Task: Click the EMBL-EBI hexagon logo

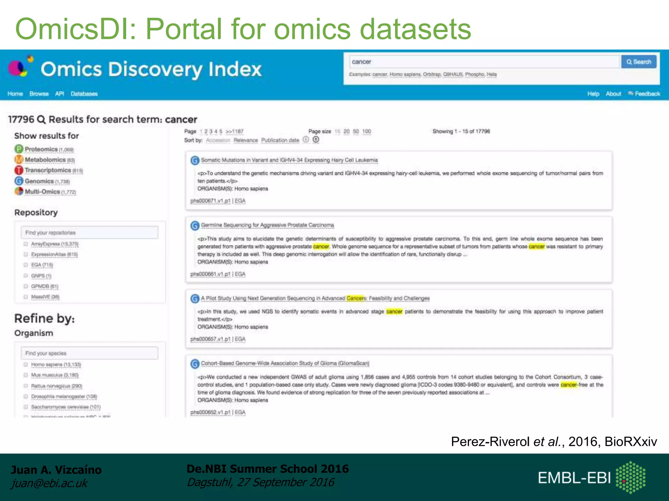Action: 630,477
